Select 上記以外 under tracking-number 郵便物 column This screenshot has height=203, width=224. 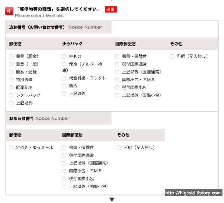pos(11,103)
